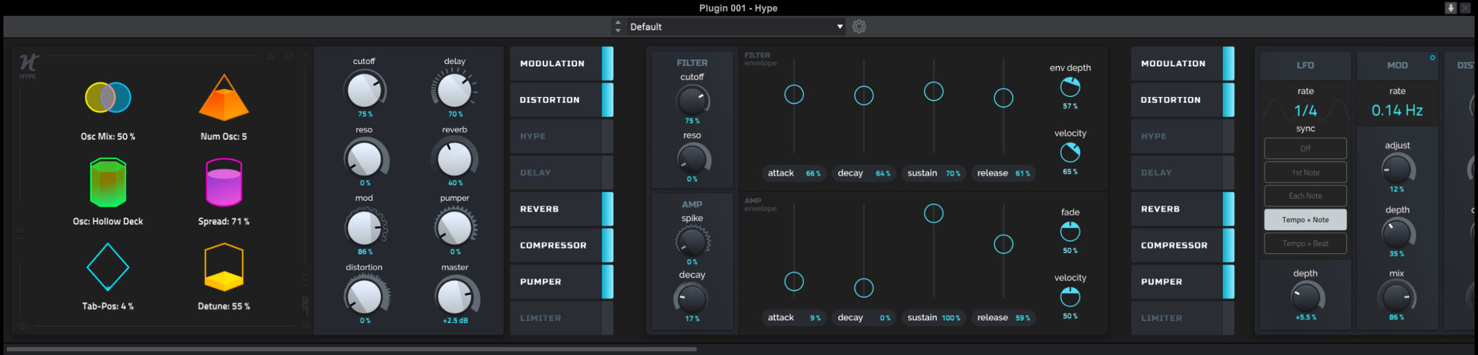The height and width of the screenshot is (355, 1478).
Task: Click the MOD adjust knob
Action: pos(1397,170)
